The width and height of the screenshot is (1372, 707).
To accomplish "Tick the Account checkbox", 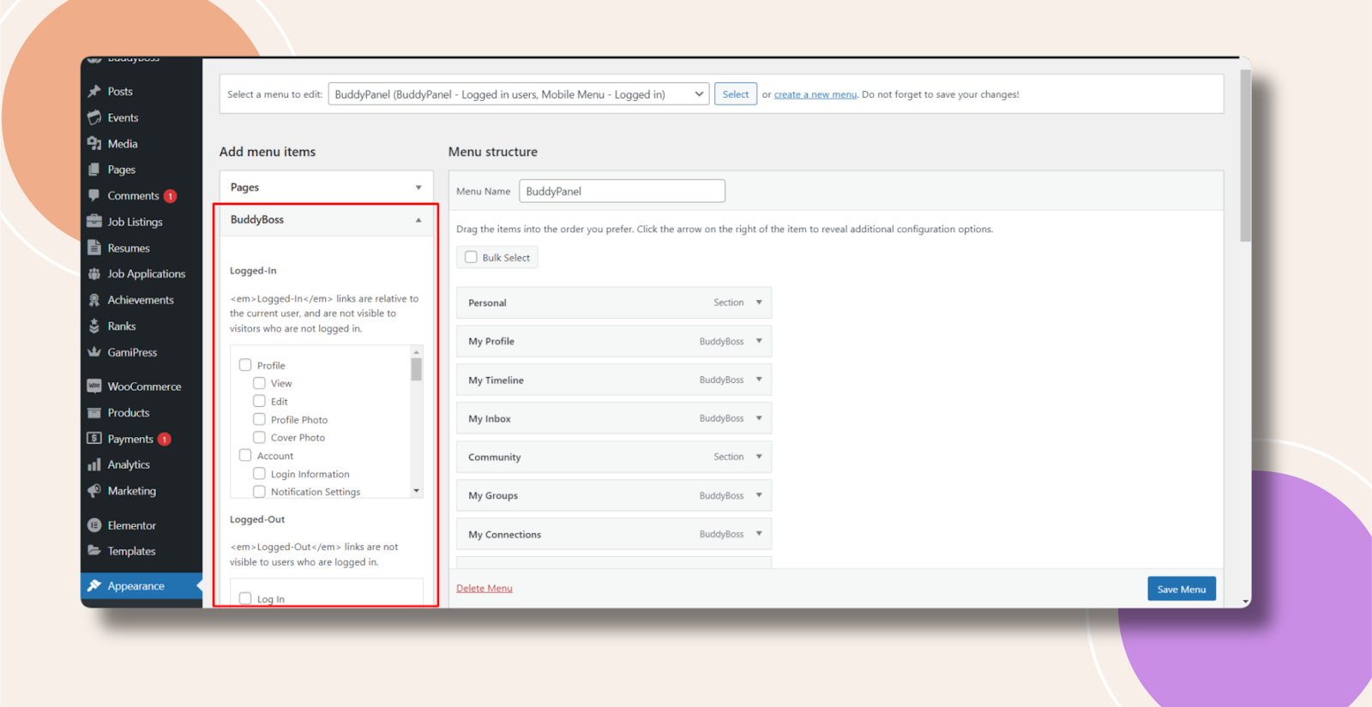I will pos(245,455).
